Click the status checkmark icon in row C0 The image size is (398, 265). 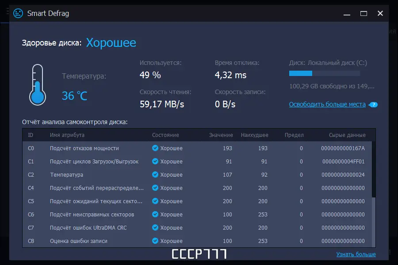155,148
